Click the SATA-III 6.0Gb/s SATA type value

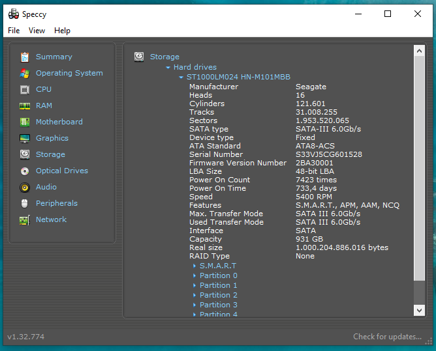click(328, 129)
